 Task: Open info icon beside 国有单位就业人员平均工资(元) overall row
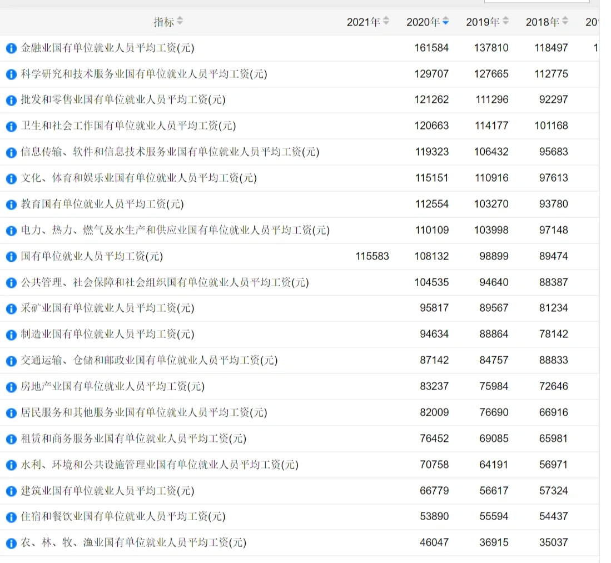click(11, 257)
